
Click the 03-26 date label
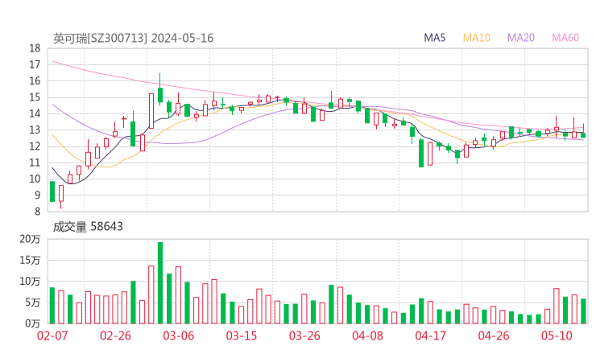(304, 335)
